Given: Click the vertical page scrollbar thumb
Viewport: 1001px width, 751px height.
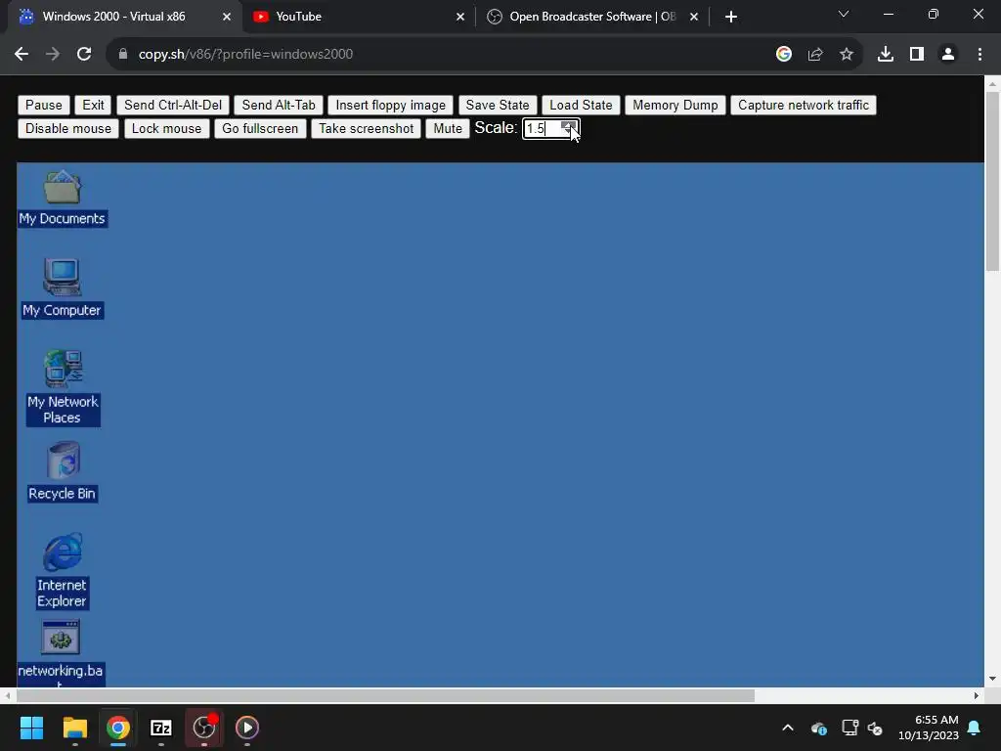Looking at the screenshot, I should [992, 181].
